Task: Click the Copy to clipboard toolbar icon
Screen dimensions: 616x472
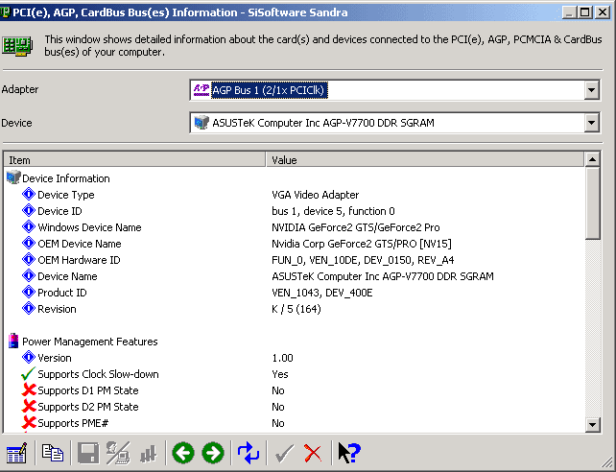Action: [x=52, y=453]
